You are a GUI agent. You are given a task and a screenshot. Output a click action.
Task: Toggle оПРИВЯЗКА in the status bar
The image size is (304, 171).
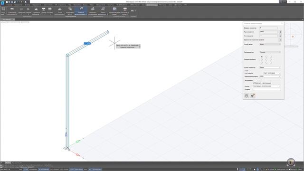click(x=33, y=170)
